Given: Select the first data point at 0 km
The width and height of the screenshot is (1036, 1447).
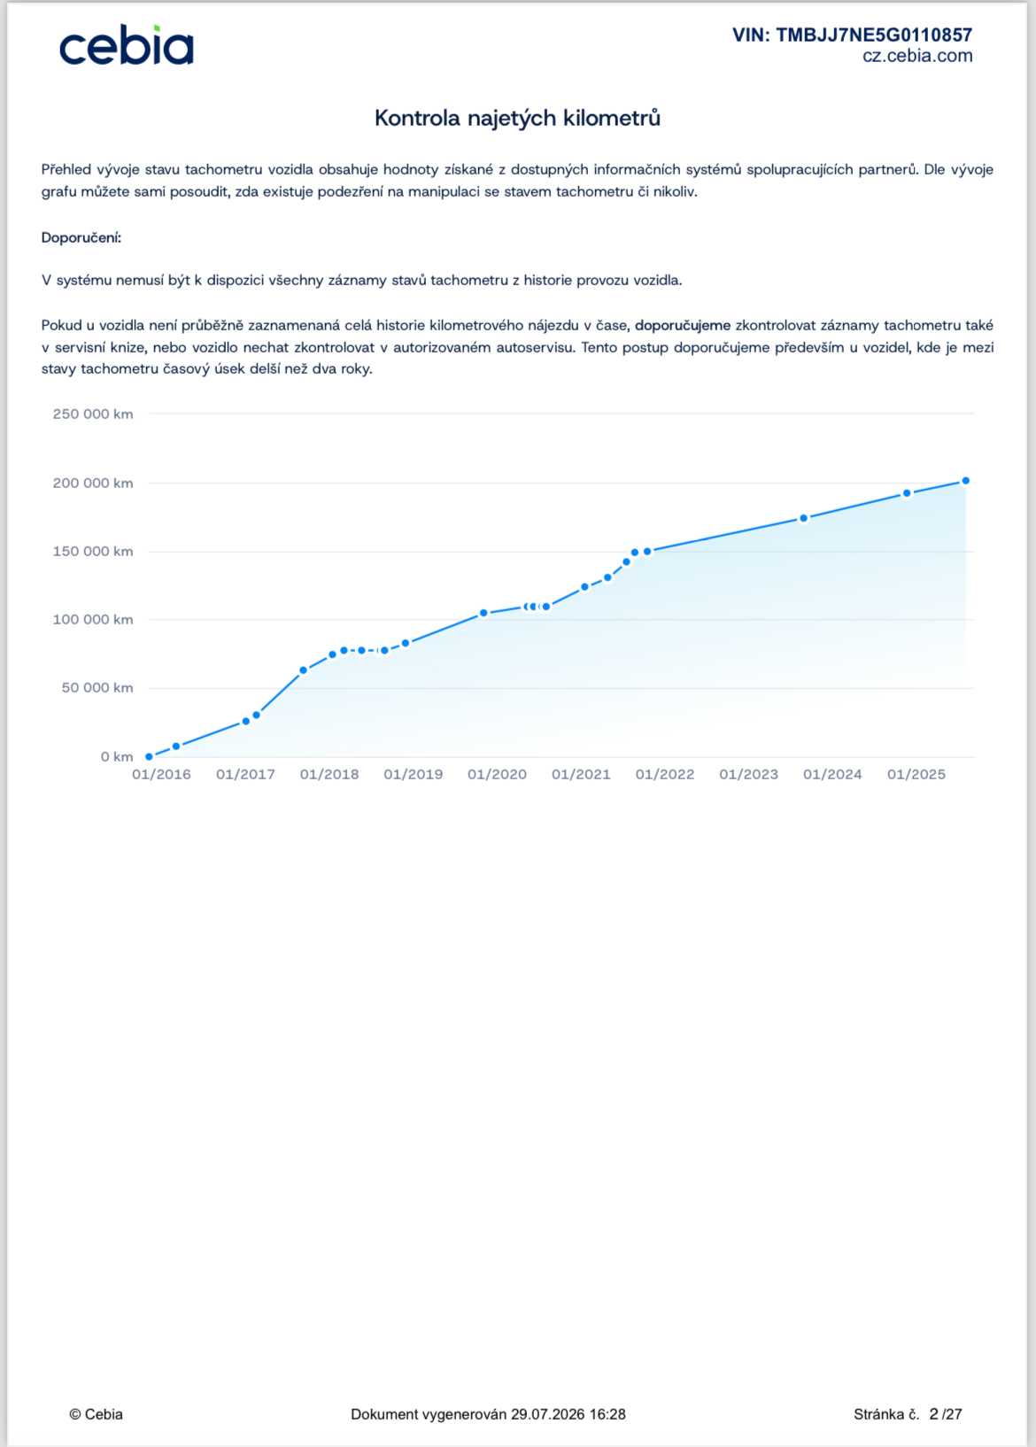Looking at the screenshot, I should click(x=149, y=756).
